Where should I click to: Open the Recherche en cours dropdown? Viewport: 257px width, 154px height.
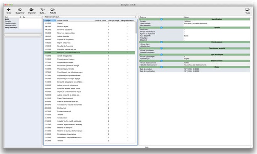point(90,17)
